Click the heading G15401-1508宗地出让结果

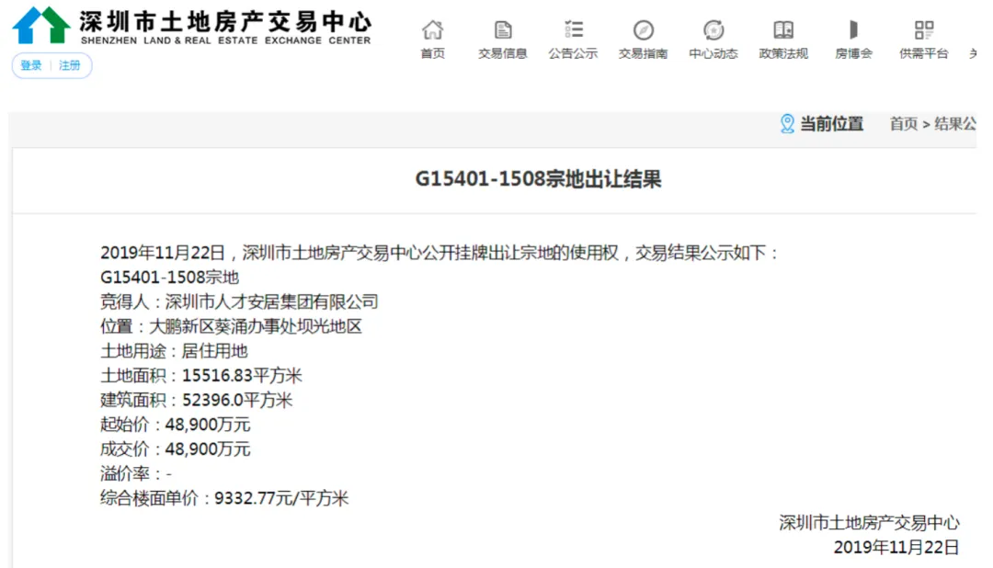(538, 179)
